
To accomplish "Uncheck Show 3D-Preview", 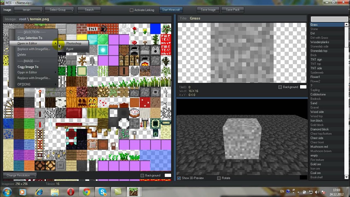I will coord(179,178).
